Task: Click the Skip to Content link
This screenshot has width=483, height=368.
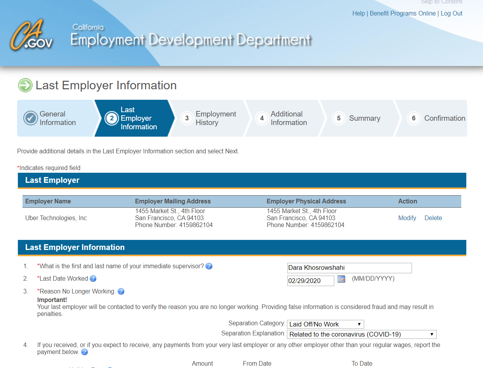Action: pyautogui.click(x=441, y=2)
